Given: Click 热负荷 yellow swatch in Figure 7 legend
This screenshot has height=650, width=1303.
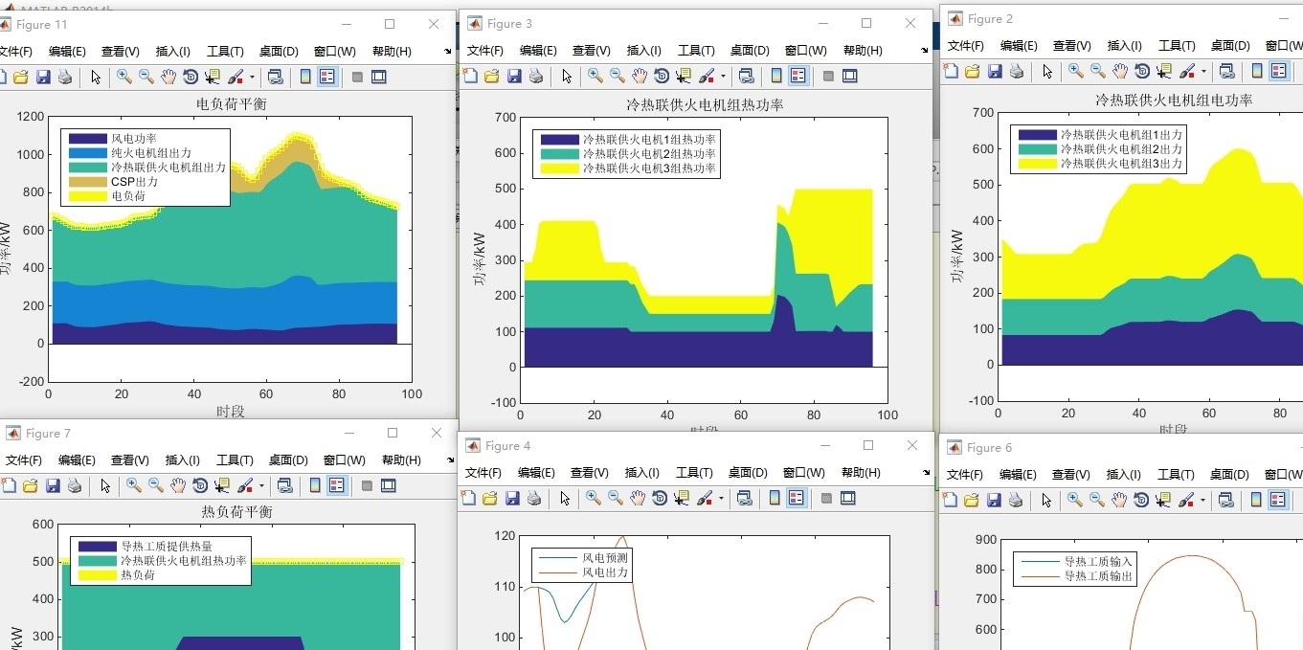Looking at the screenshot, I should [97, 575].
